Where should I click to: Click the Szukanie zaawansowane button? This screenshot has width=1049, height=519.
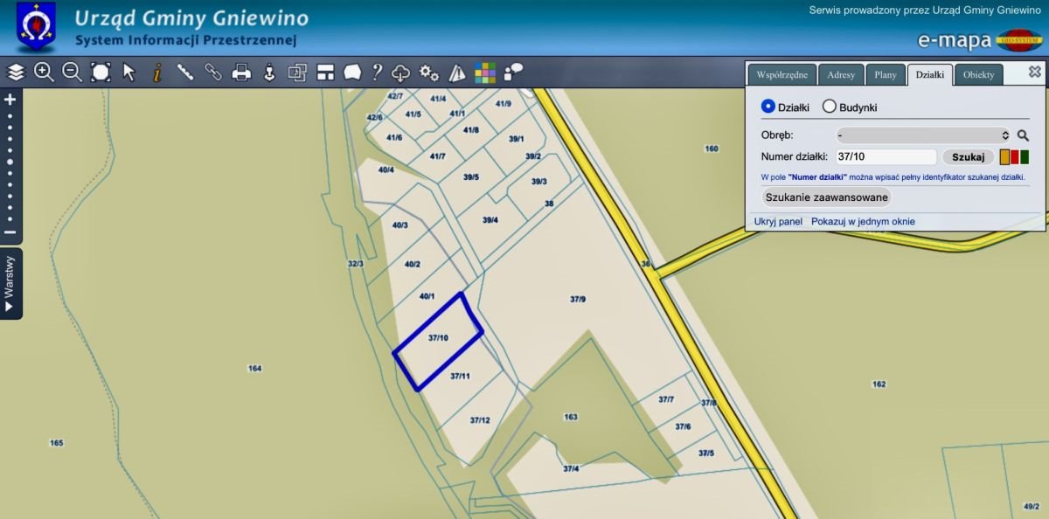(826, 197)
